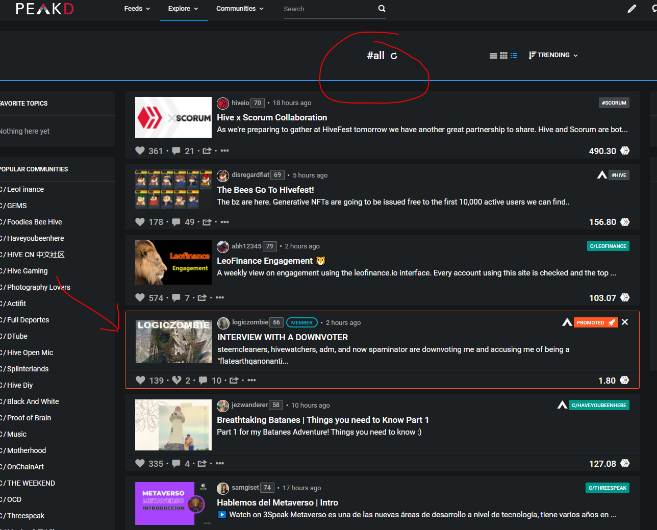Open comments on Bees Go To Hivefest post
Viewport: 657px width, 530px height.
176,221
